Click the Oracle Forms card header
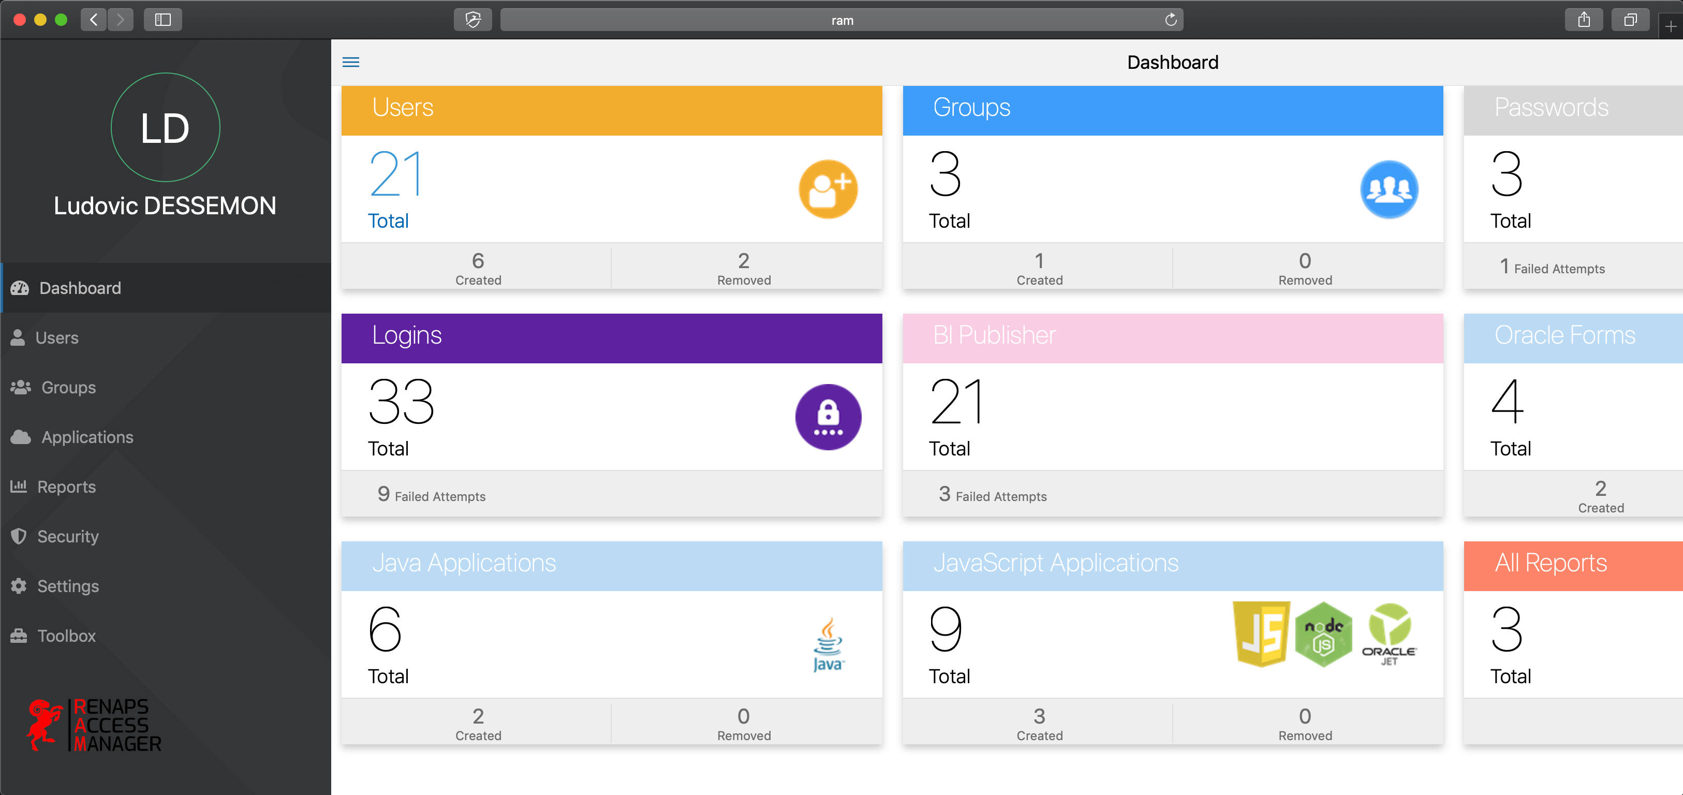This screenshot has width=1683, height=795. pyautogui.click(x=1573, y=338)
